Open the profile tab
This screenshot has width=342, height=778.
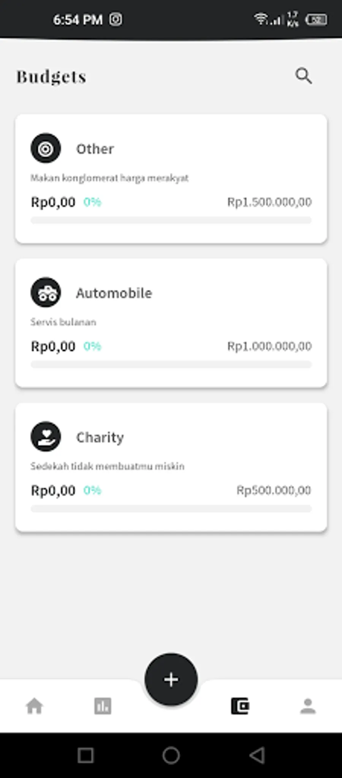click(x=308, y=707)
